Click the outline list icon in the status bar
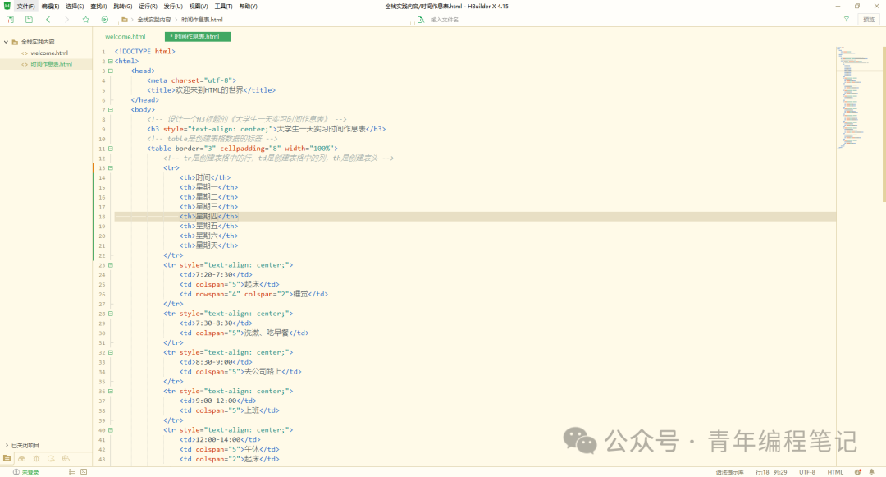The width and height of the screenshot is (886, 477). point(71,471)
